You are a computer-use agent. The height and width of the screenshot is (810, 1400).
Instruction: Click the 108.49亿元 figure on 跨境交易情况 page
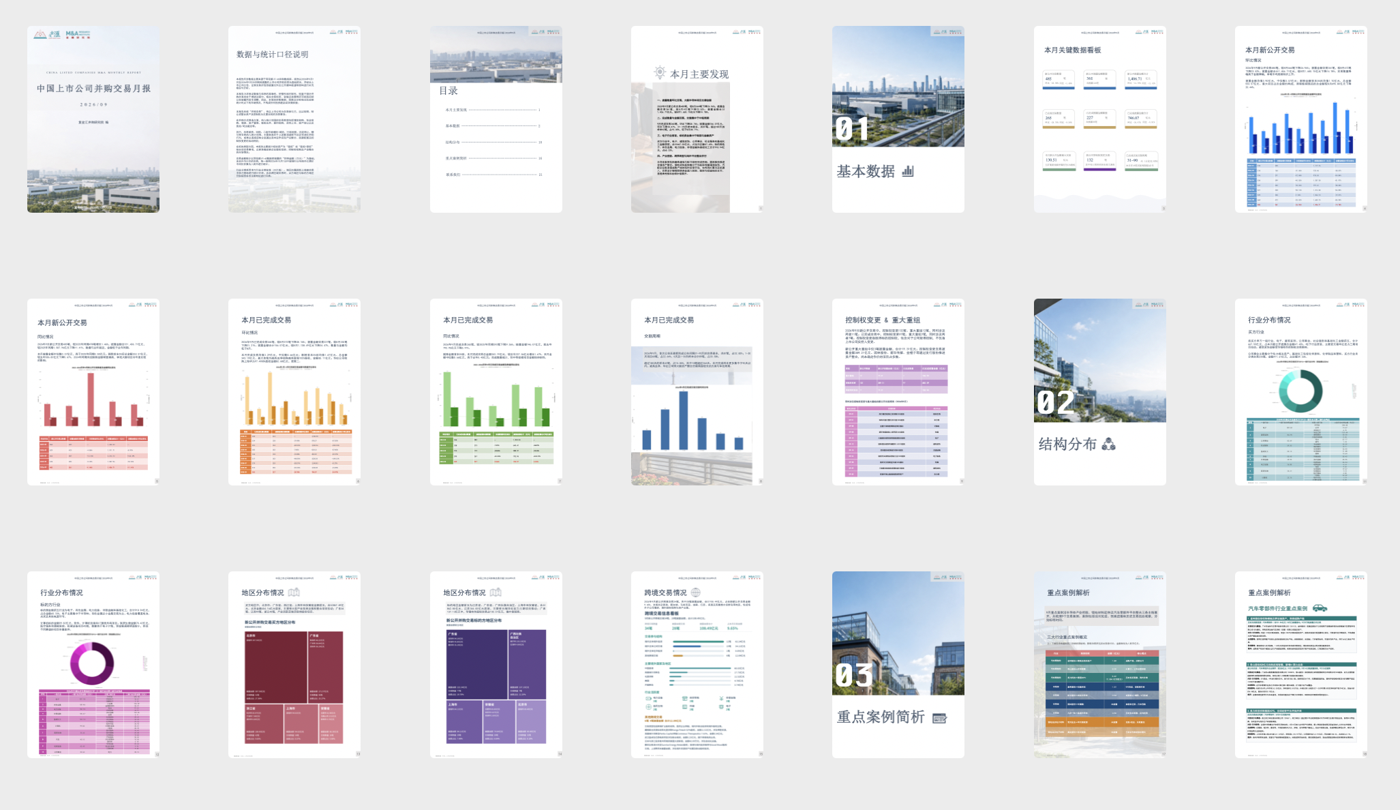[708, 628]
